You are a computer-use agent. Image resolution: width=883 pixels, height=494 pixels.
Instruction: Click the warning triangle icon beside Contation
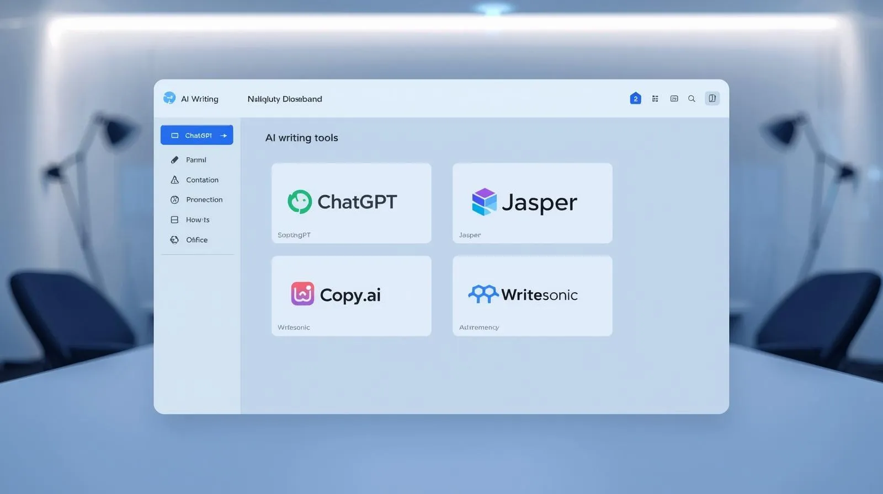click(x=174, y=180)
